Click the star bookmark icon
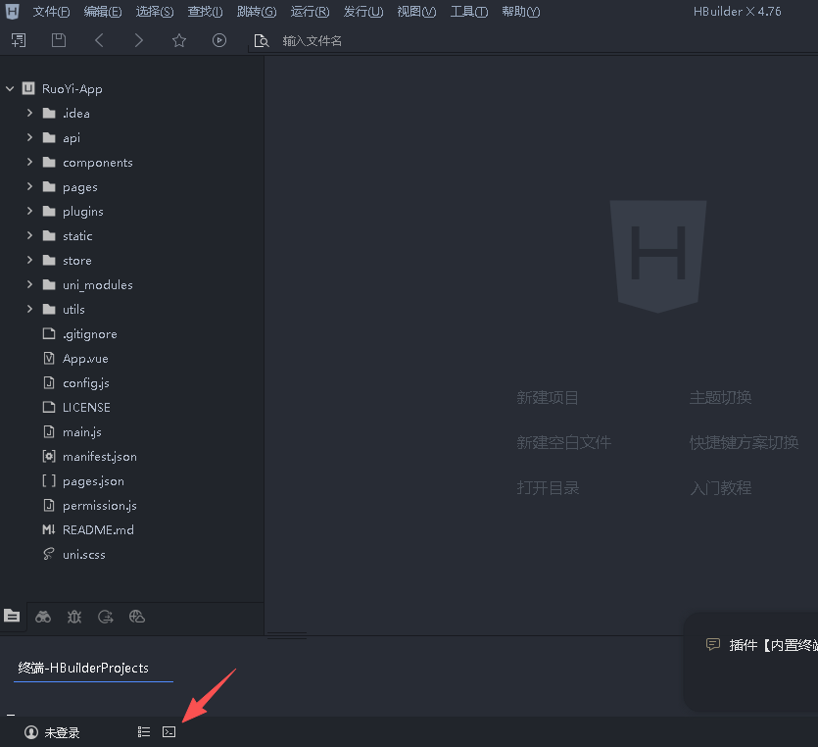Viewport: 818px width, 747px height. pos(179,40)
